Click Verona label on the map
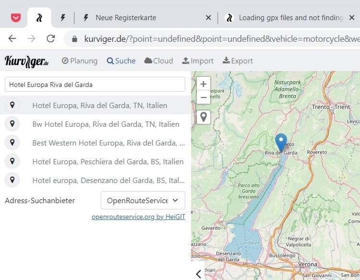 point(308,264)
